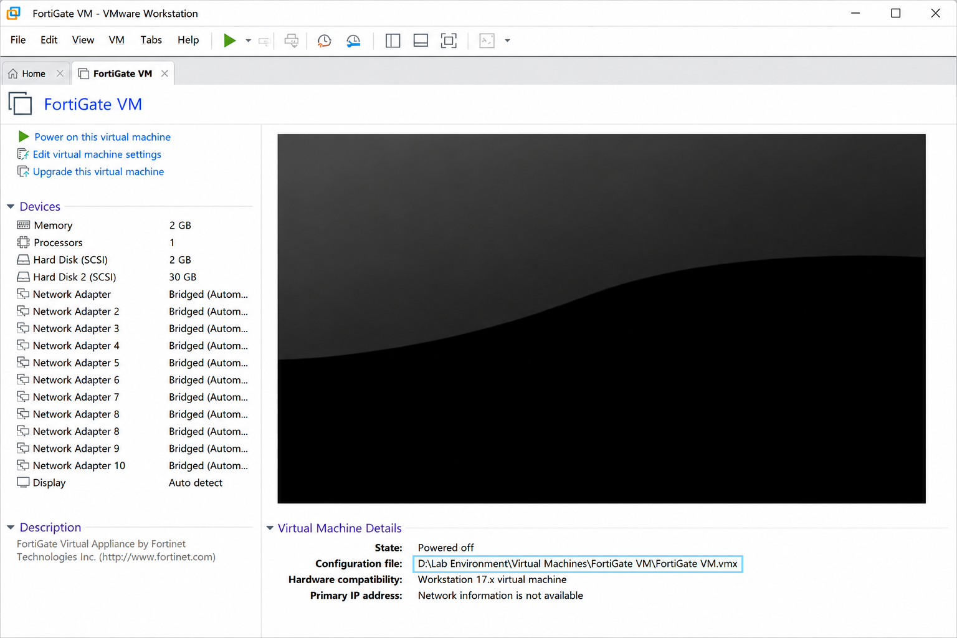The height and width of the screenshot is (638, 957).
Task: Toggle the library sidebar view icon
Action: pos(393,40)
